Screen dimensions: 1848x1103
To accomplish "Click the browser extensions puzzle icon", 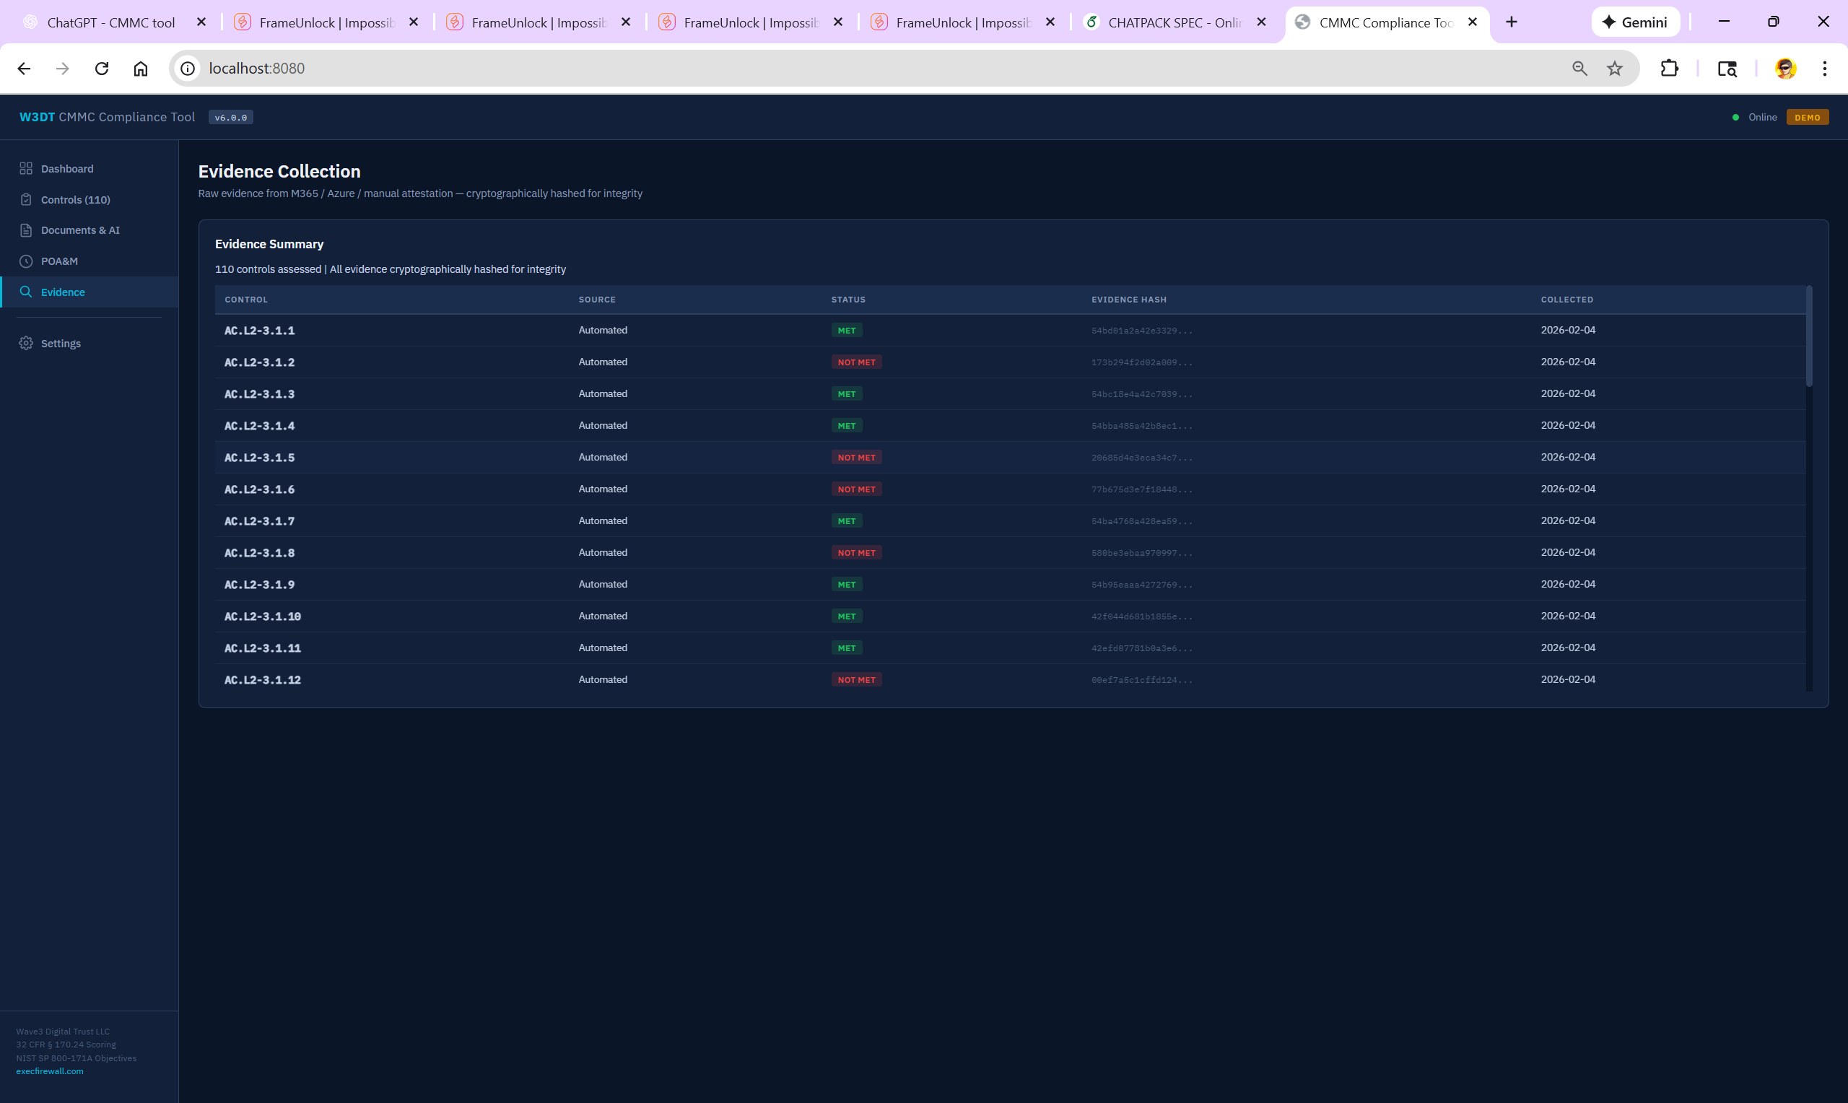I will tap(1669, 69).
